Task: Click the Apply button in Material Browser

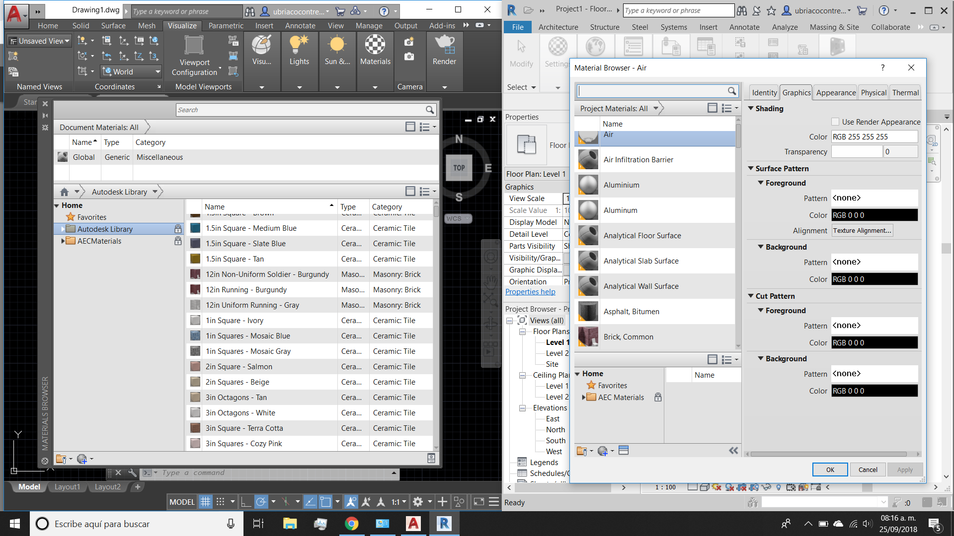Action: [905, 469]
